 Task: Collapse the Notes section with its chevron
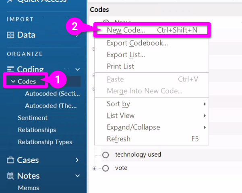(x=77, y=176)
